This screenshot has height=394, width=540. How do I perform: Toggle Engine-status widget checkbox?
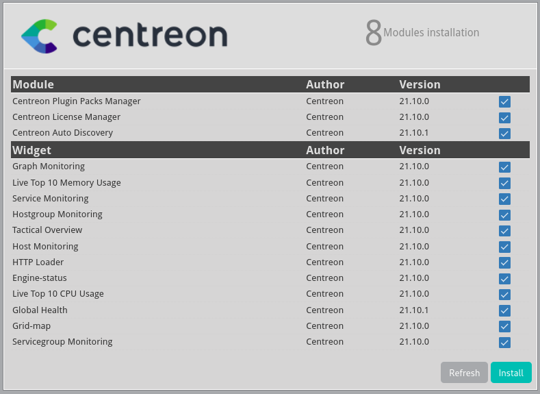(x=504, y=278)
